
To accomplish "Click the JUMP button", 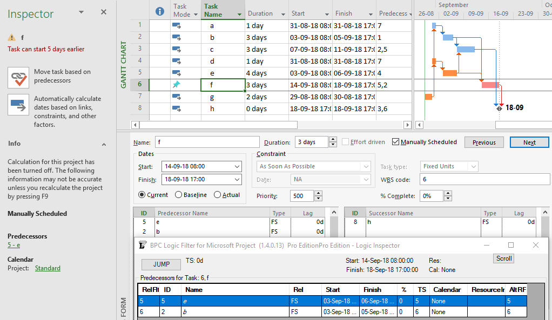I will 161,264.
